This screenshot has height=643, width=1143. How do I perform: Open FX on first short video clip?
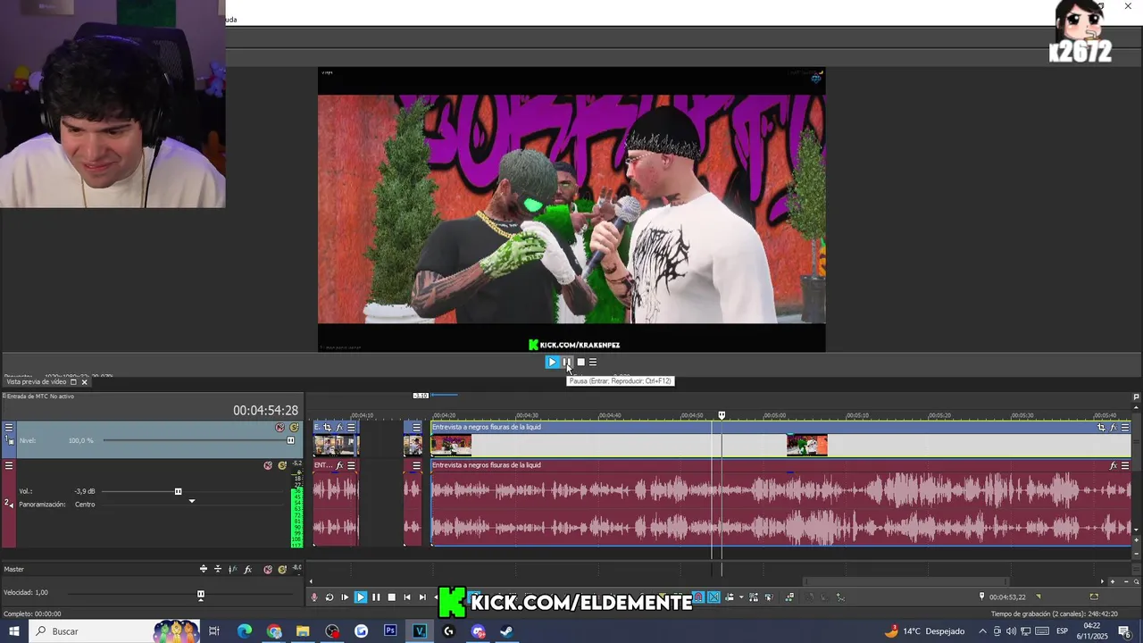(339, 428)
